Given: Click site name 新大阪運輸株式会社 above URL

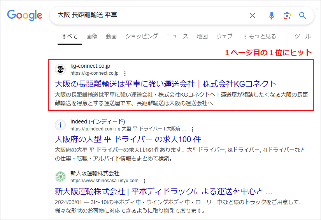Looking at the screenshot, I should click(x=95, y=173).
